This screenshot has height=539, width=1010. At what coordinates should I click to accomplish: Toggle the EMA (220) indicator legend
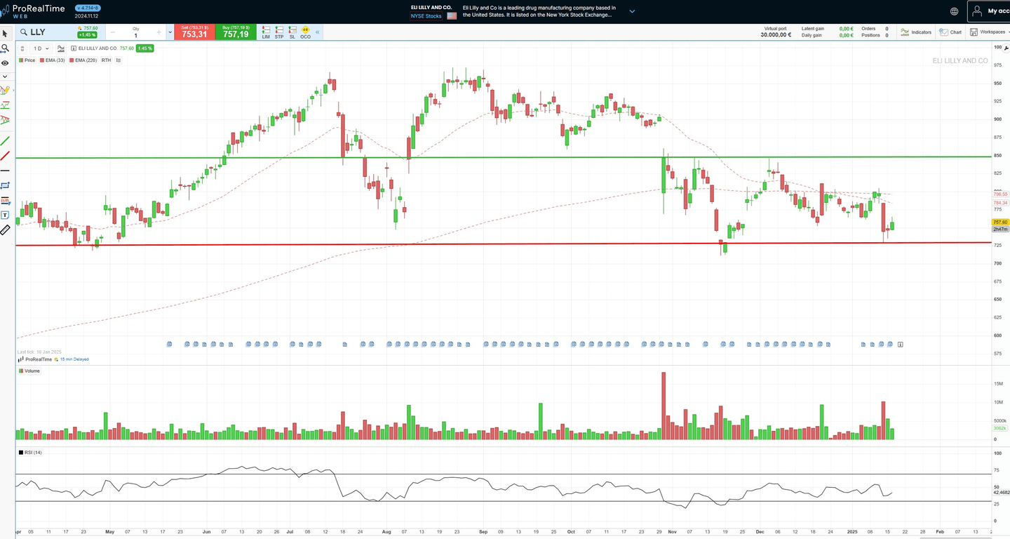point(82,60)
